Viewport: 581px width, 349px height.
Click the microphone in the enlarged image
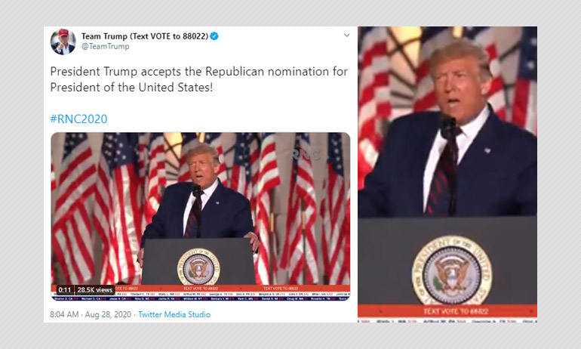[448, 128]
